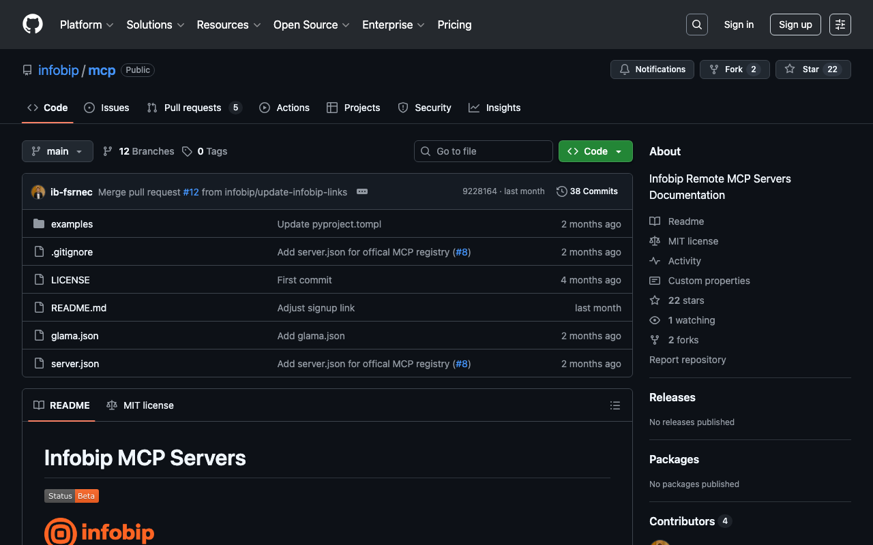Switch to the Pull requests tab

click(193, 108)
